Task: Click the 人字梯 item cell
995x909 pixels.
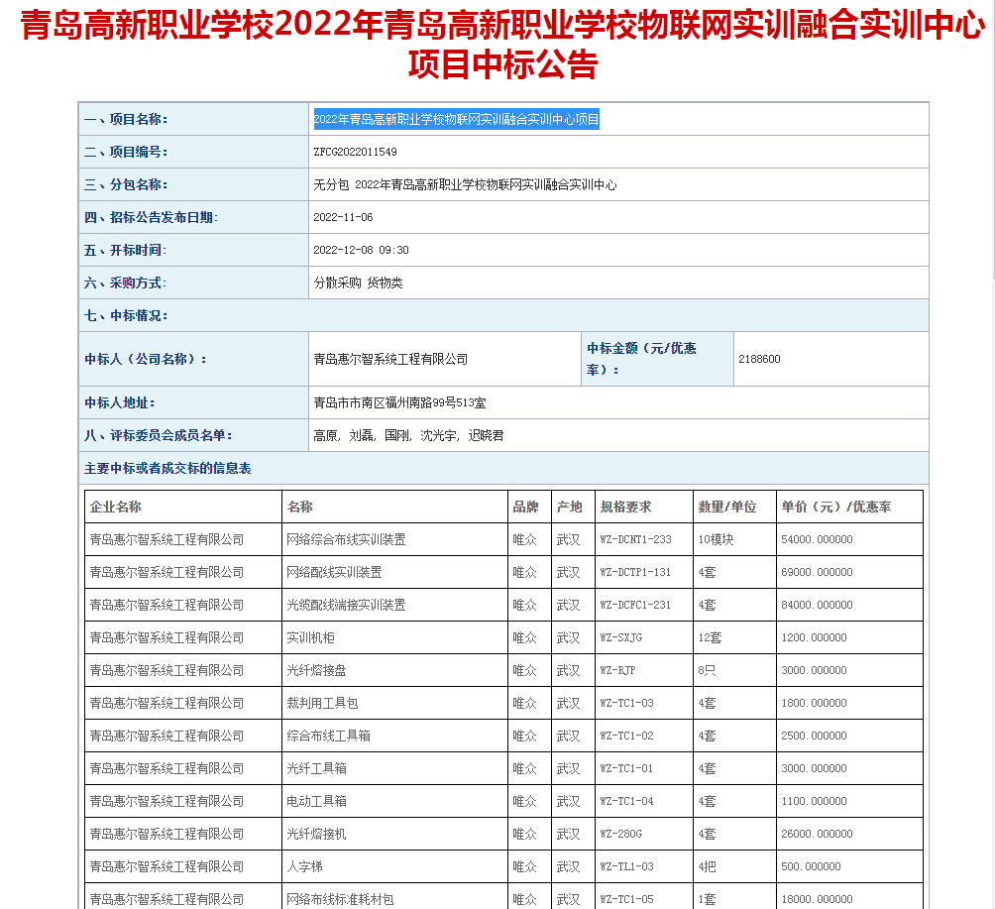Action: coord(304,866)
